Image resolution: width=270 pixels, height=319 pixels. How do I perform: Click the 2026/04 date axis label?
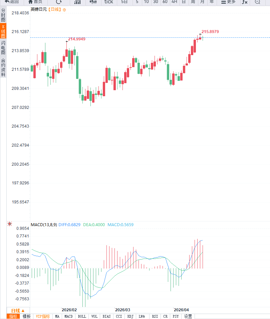(x=181, y=310)
